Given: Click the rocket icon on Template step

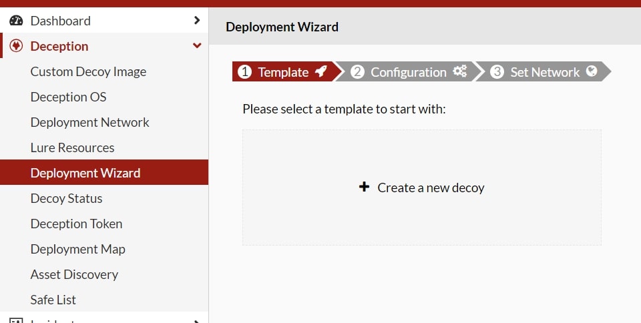Looking at the screenshot, I should 321,71.
